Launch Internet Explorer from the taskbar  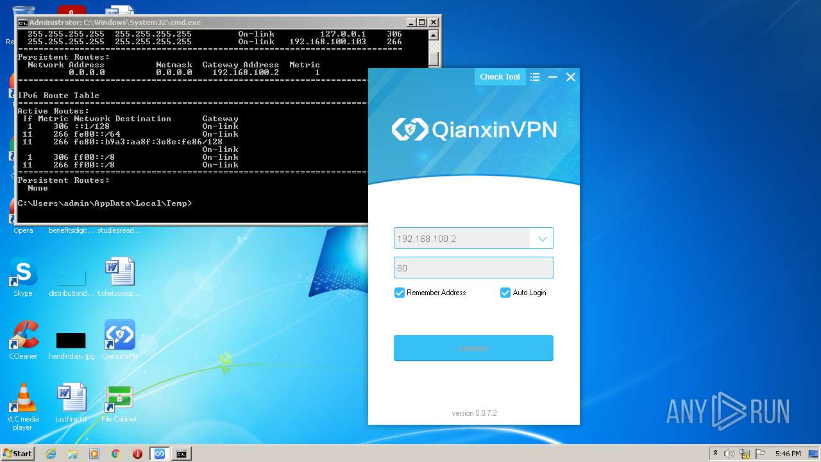51,454
